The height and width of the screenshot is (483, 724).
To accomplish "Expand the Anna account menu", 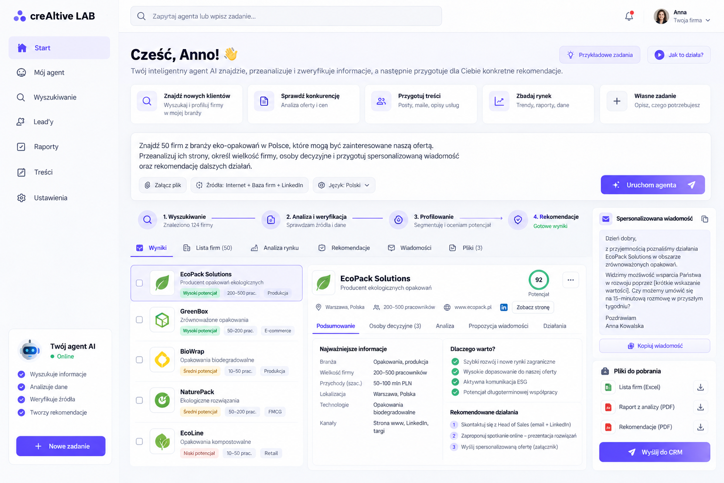I will coord(682,17).
